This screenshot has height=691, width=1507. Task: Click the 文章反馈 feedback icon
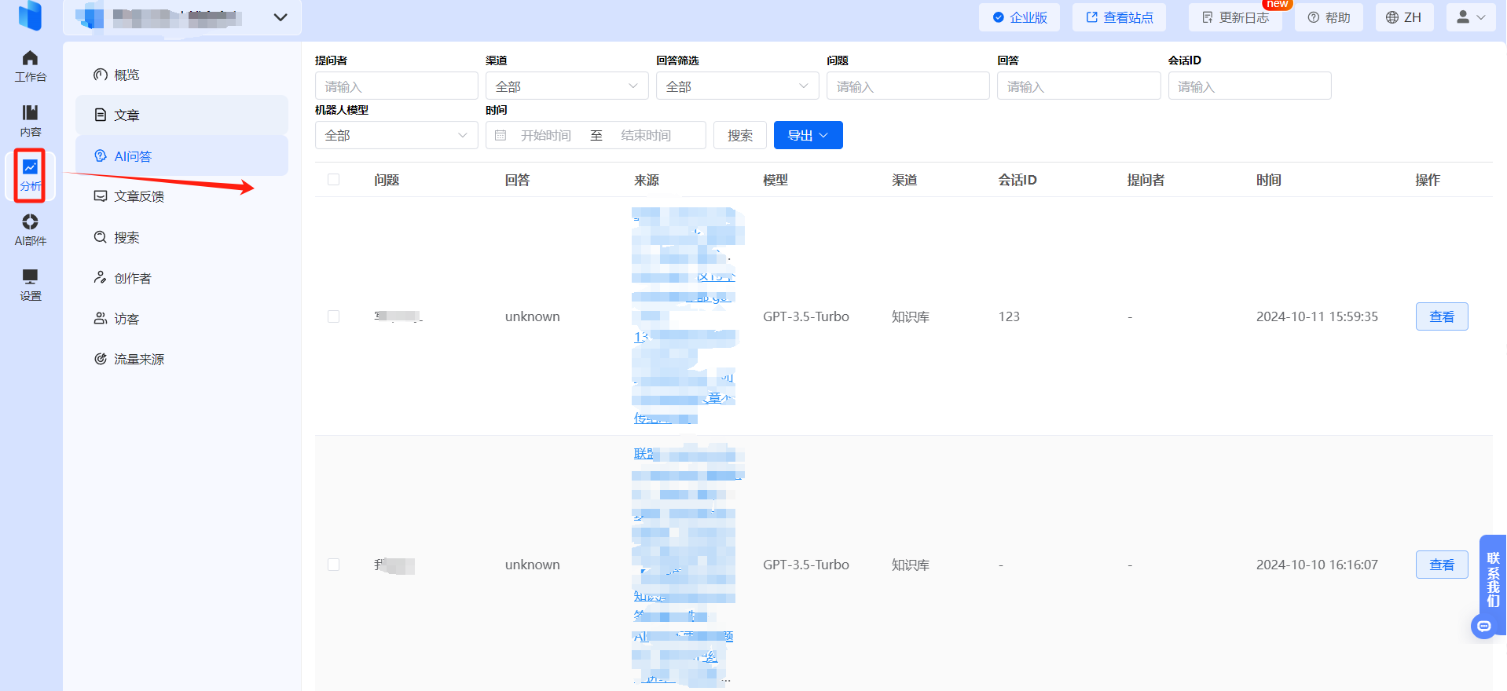tap(101, 196)
